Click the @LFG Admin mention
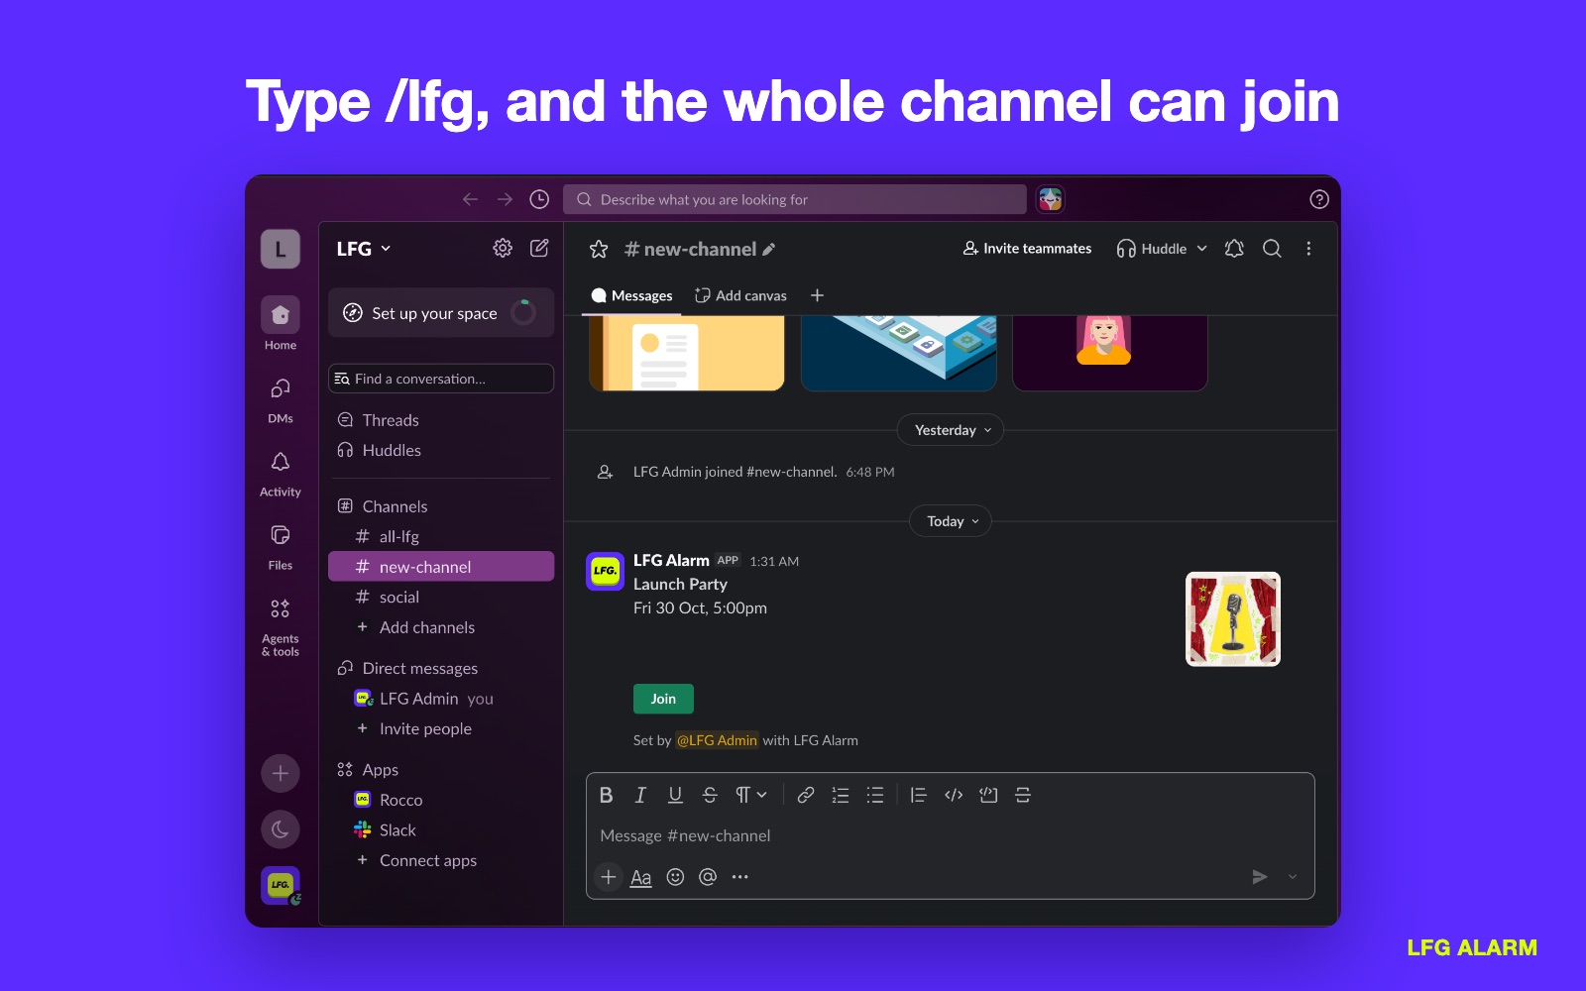 coord(717,740)
